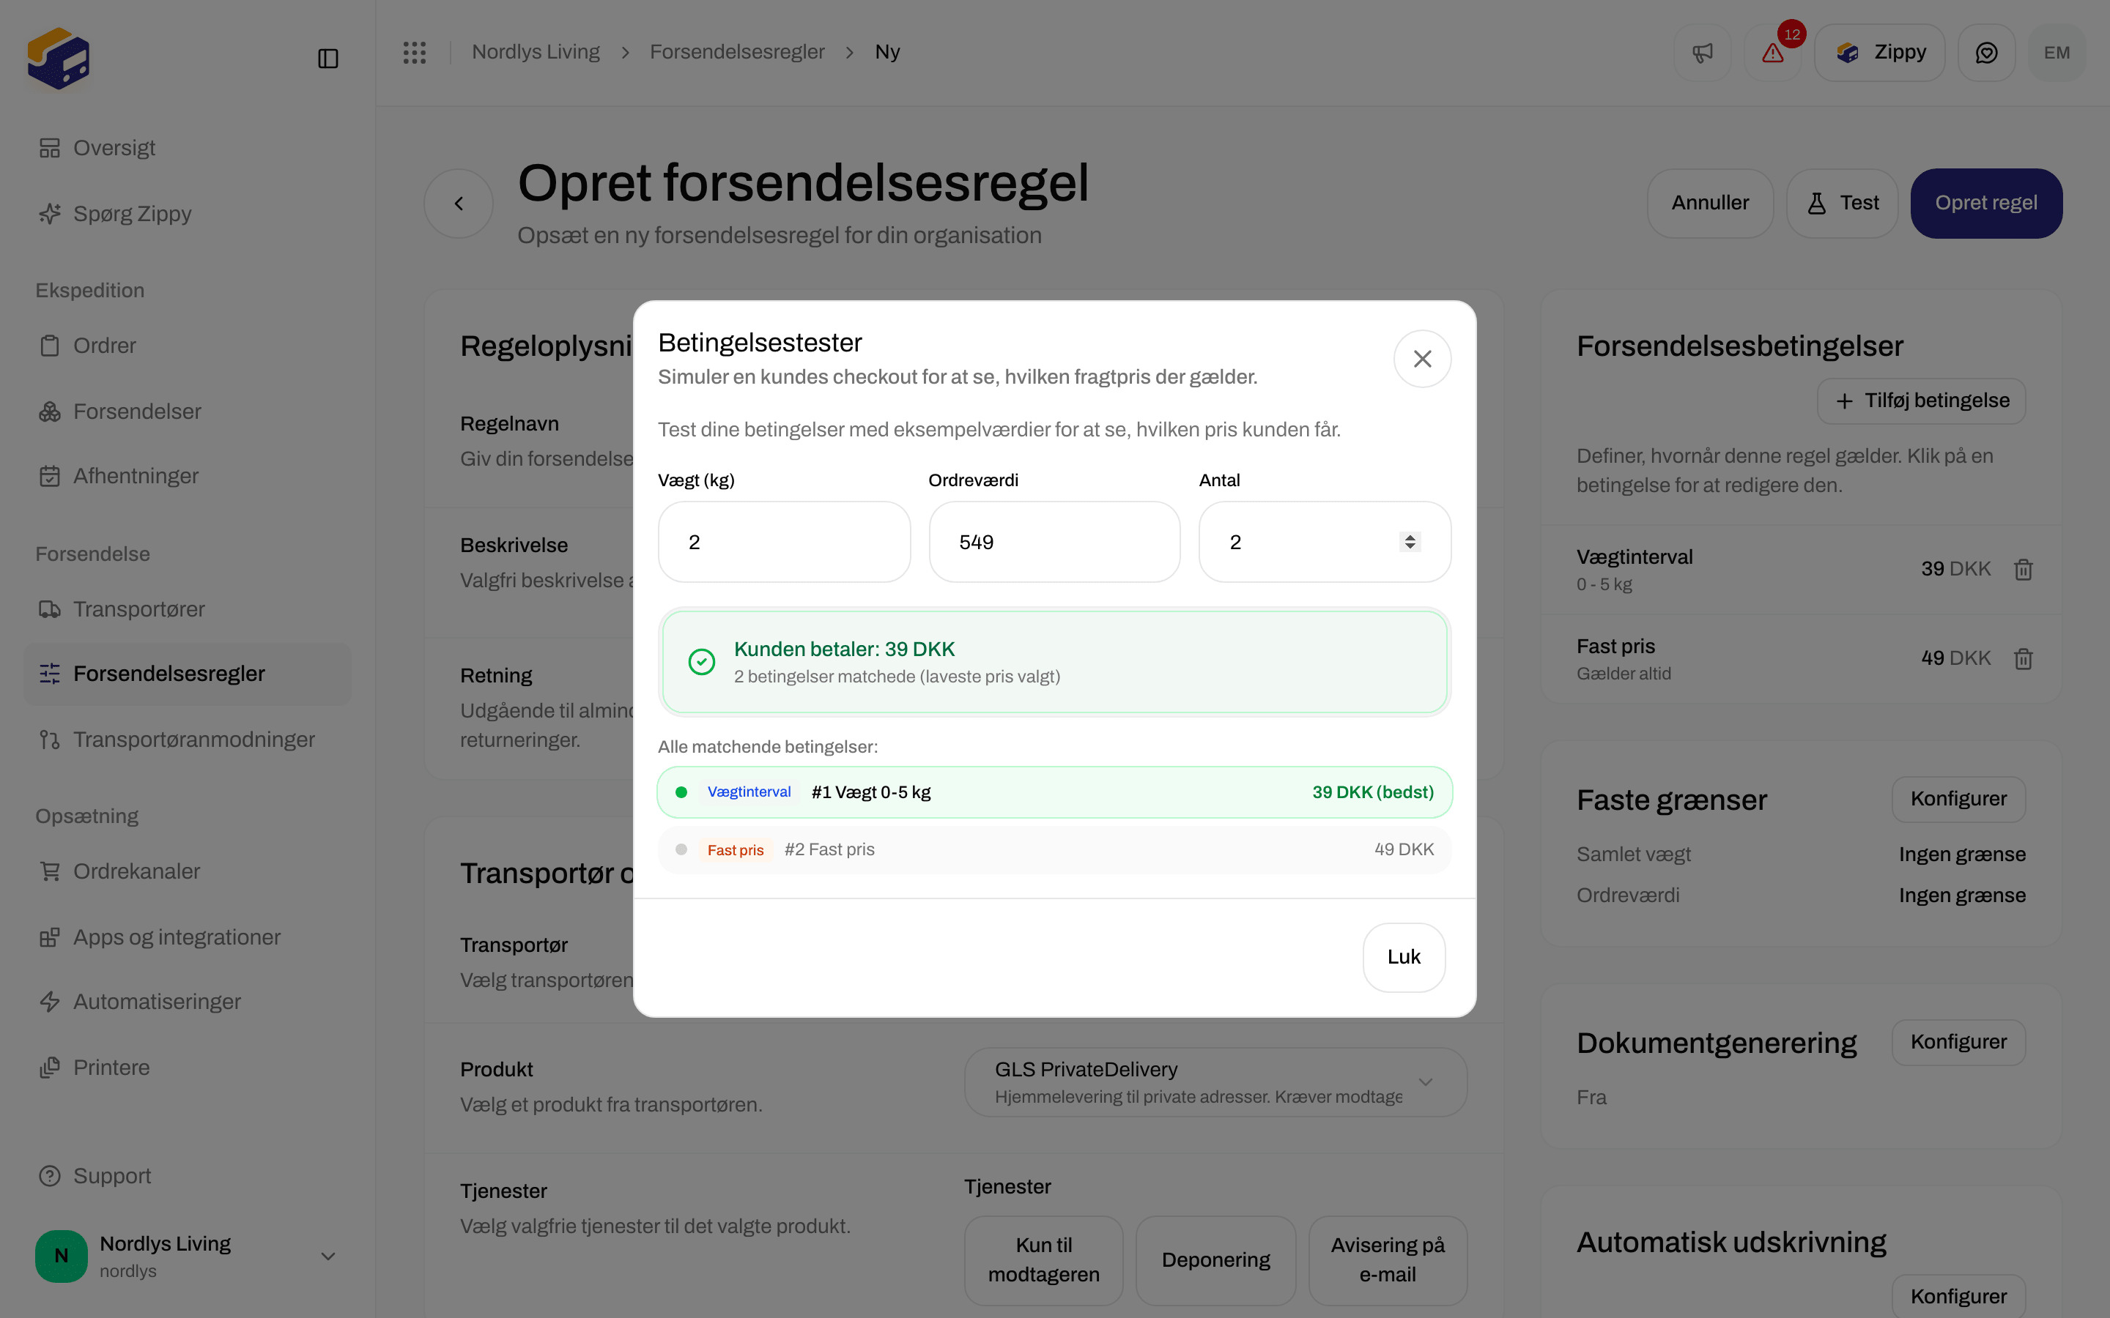2110x1318 pixels.
Task: Open Ordrekanaler in sidebar
Action: [x=188, y=871]
